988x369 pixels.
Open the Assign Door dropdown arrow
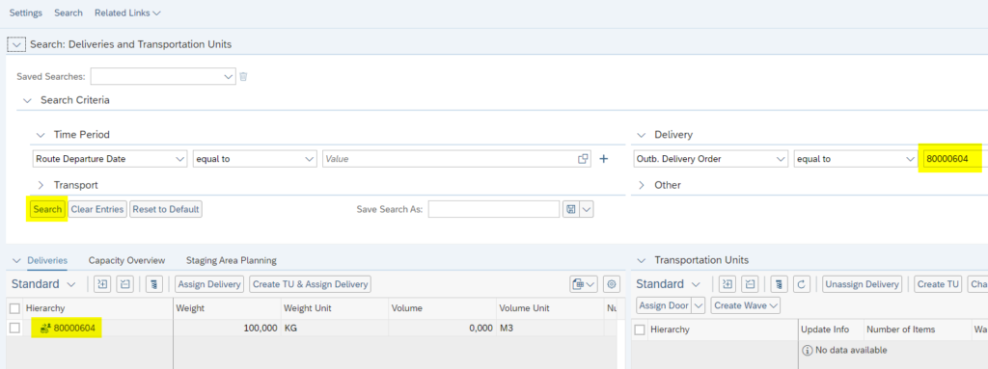click(699, 305)
